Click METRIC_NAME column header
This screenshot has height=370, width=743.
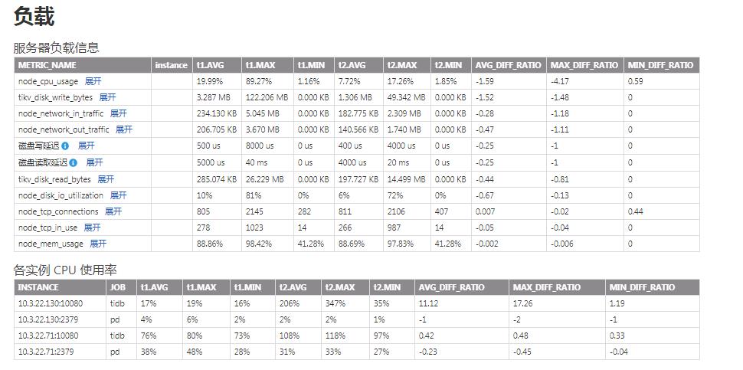47,65
